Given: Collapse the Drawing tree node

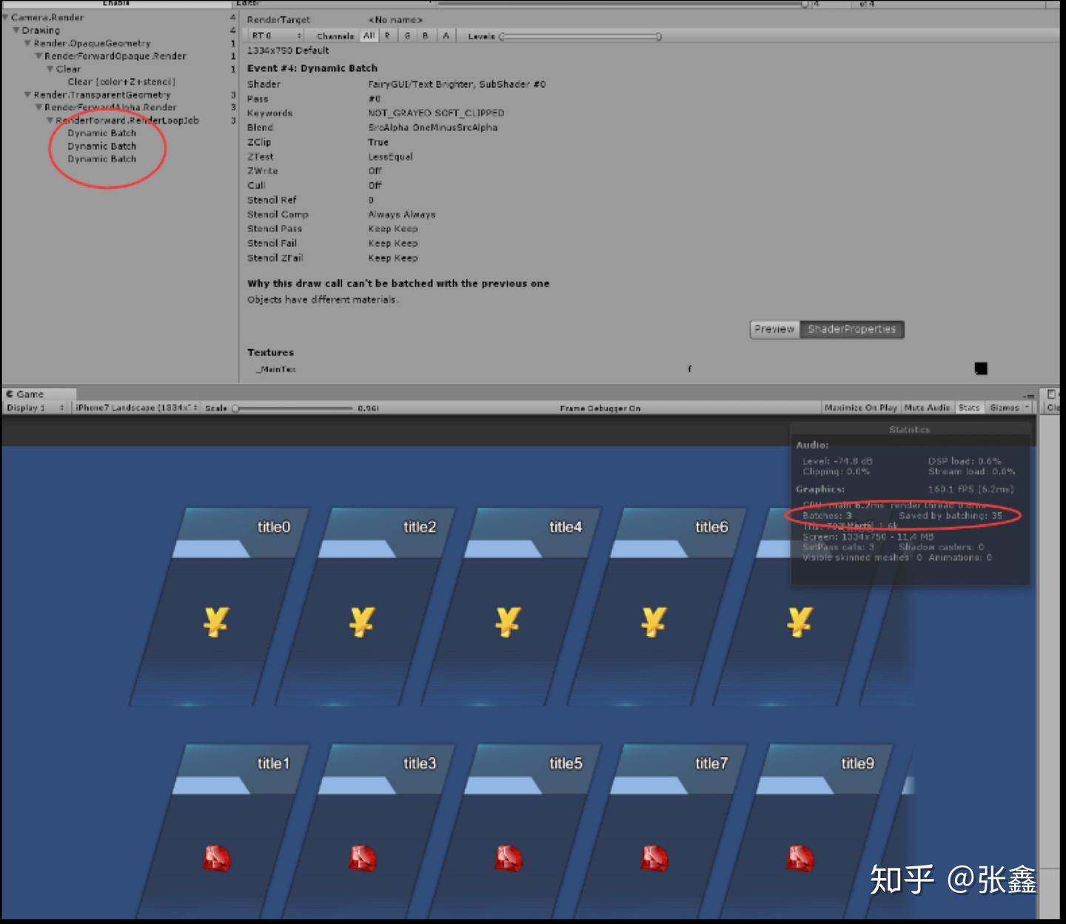Looking at the screenshot, I should tap(16, 30).
